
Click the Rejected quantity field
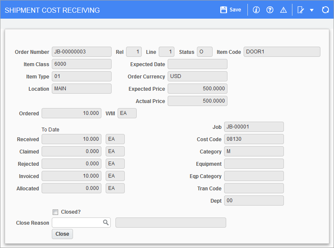71,164
